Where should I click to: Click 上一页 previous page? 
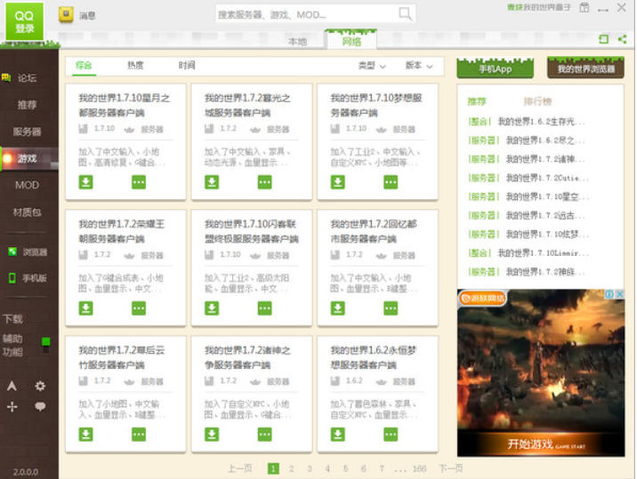click(239, 469)
